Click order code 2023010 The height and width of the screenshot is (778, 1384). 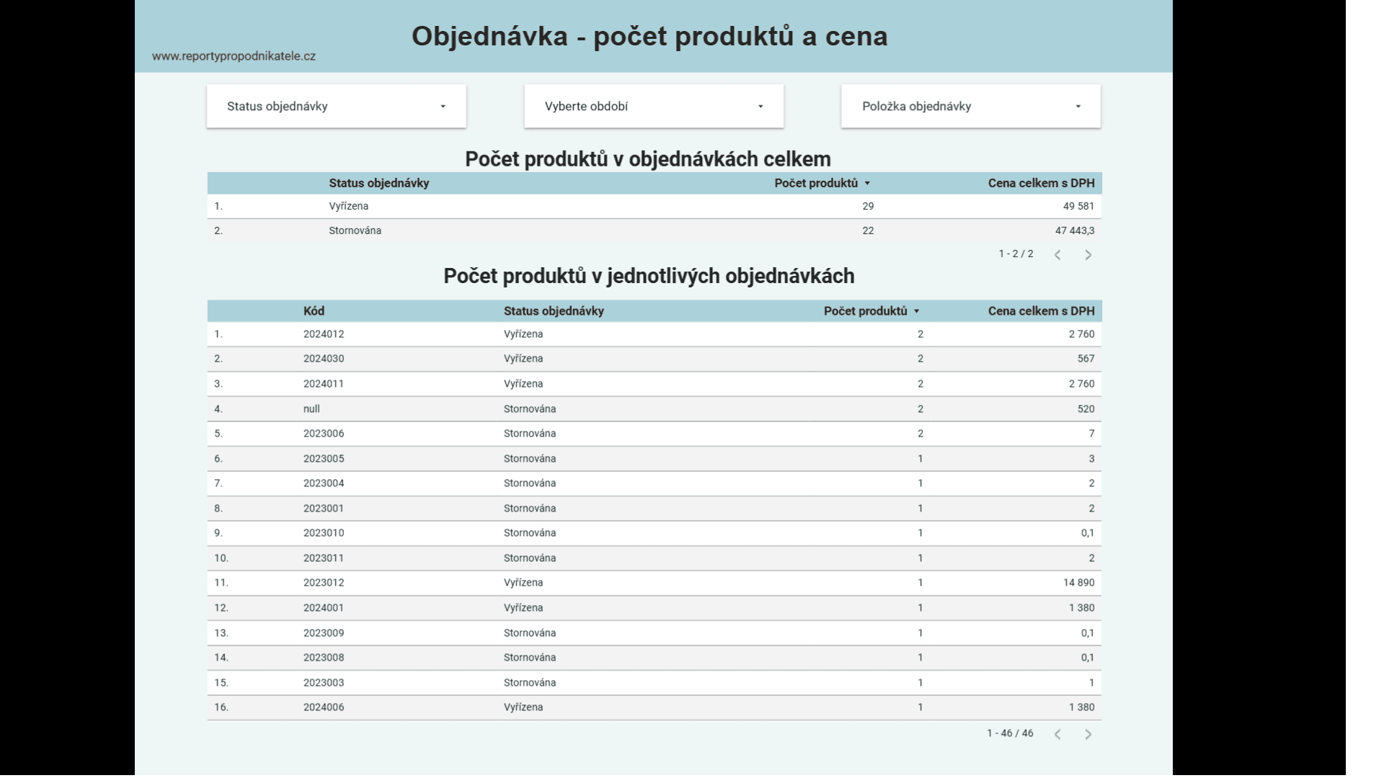point(324,533)
